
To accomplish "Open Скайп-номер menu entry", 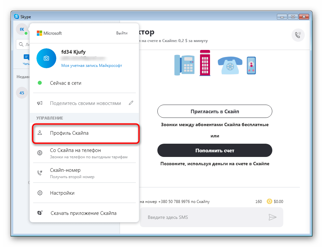I will click(84, 173).
